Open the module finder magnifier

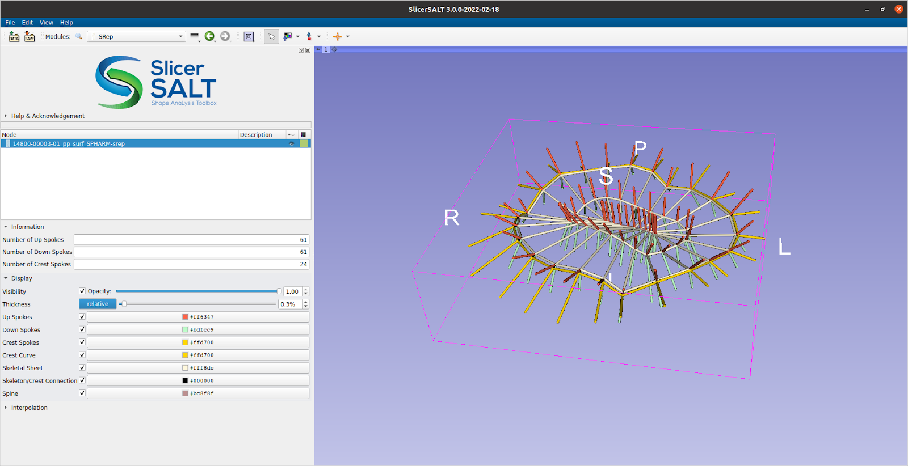tap(79, 36)
